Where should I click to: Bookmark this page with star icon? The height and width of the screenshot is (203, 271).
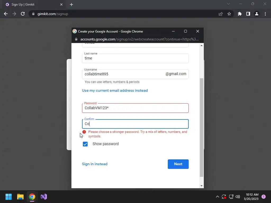click(x=229, y=14)
